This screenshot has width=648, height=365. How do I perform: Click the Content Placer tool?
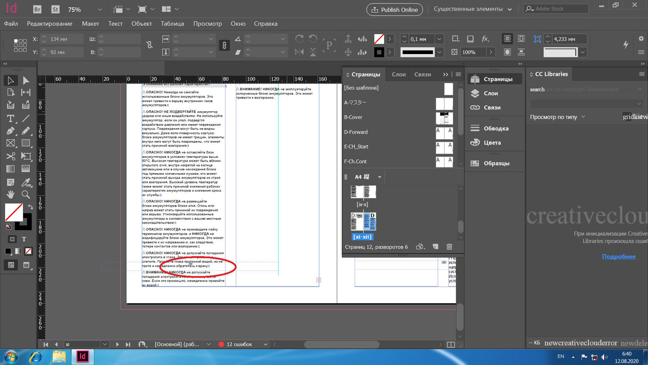[26, 105]
